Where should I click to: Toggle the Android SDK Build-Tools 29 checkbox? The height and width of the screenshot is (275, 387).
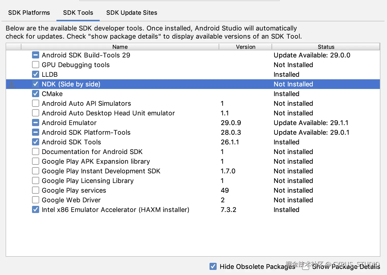pos(36,55)
